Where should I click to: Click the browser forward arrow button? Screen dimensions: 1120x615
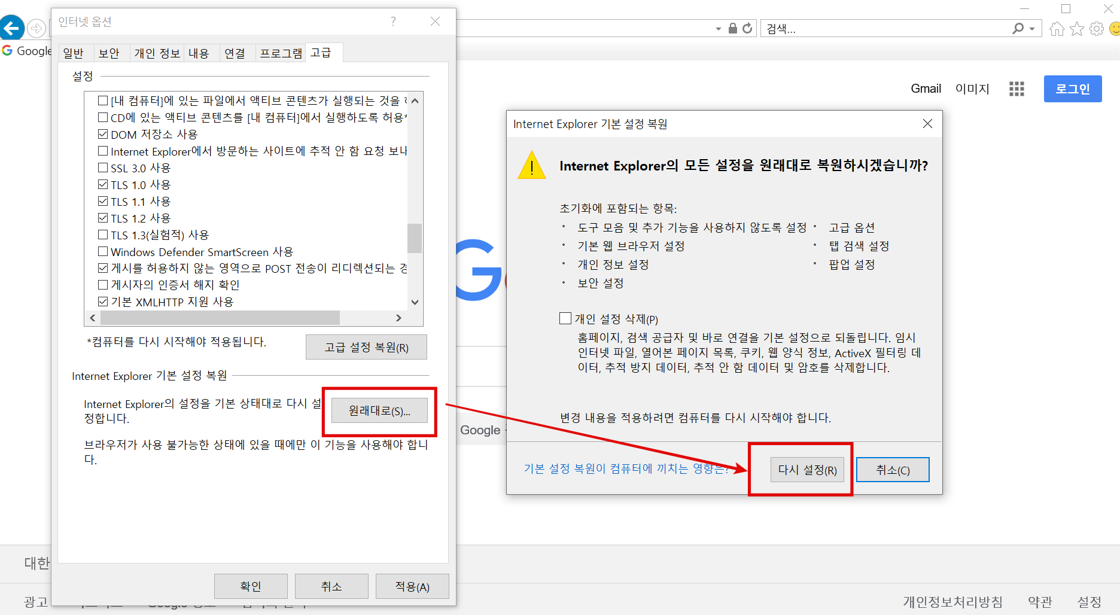[36, 28]
